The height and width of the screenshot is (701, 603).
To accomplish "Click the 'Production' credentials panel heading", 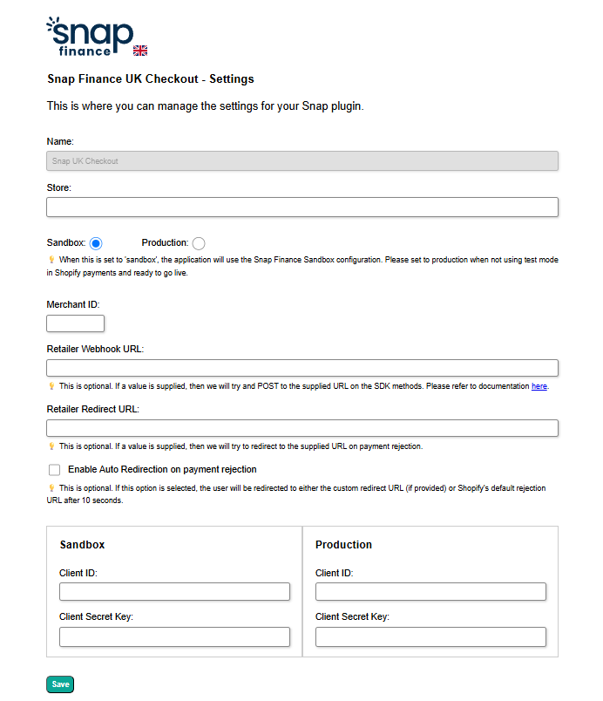I will tap(343, 545).
